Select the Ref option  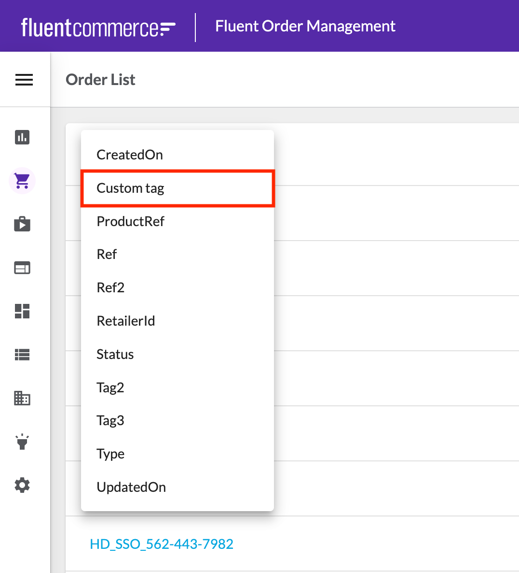pos(107,255)
